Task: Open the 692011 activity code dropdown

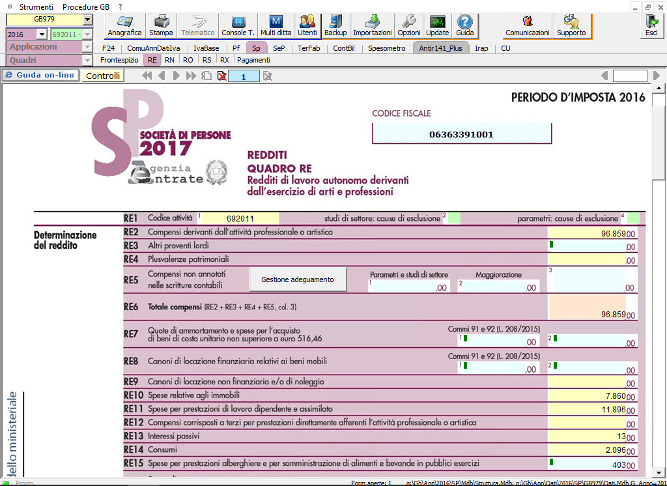Action: 88,34
